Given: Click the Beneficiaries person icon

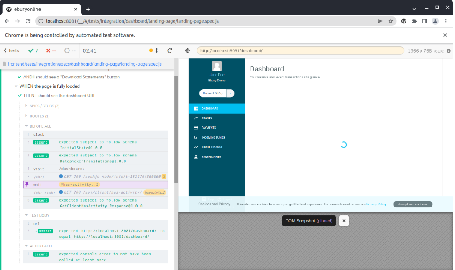Looking at the screenshot, I should tap(196, 157).
